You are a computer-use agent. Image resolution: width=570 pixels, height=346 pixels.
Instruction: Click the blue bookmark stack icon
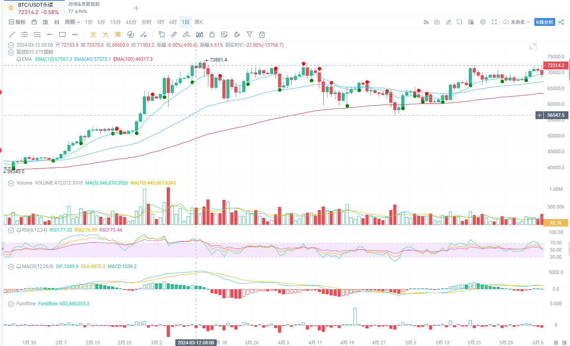162,34
